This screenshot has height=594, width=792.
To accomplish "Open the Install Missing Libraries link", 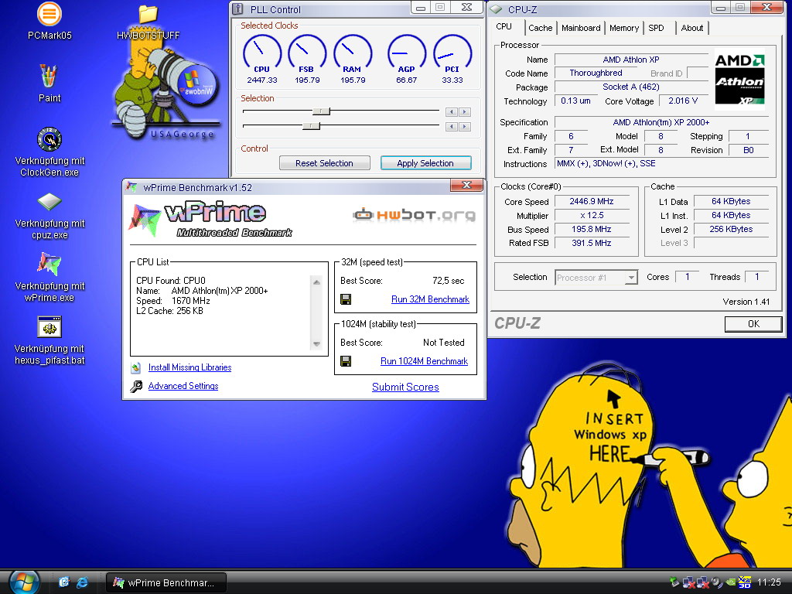I will (190, 367).
